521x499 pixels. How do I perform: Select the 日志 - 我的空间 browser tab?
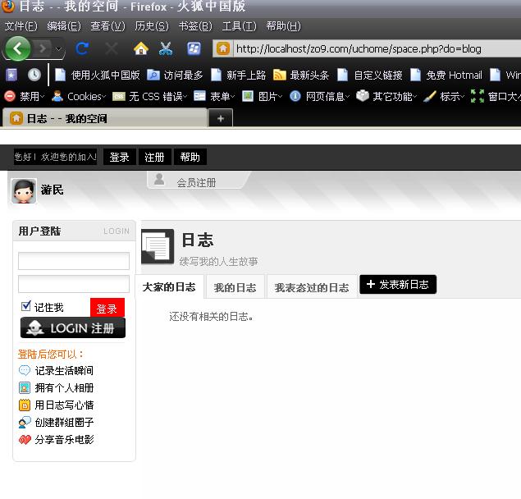click(x=105, y=118)
